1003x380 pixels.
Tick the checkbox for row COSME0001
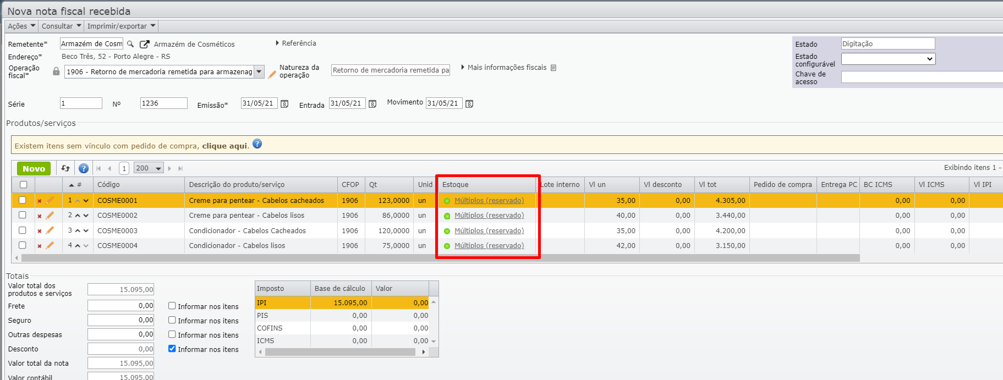click(x=23, y=200)
